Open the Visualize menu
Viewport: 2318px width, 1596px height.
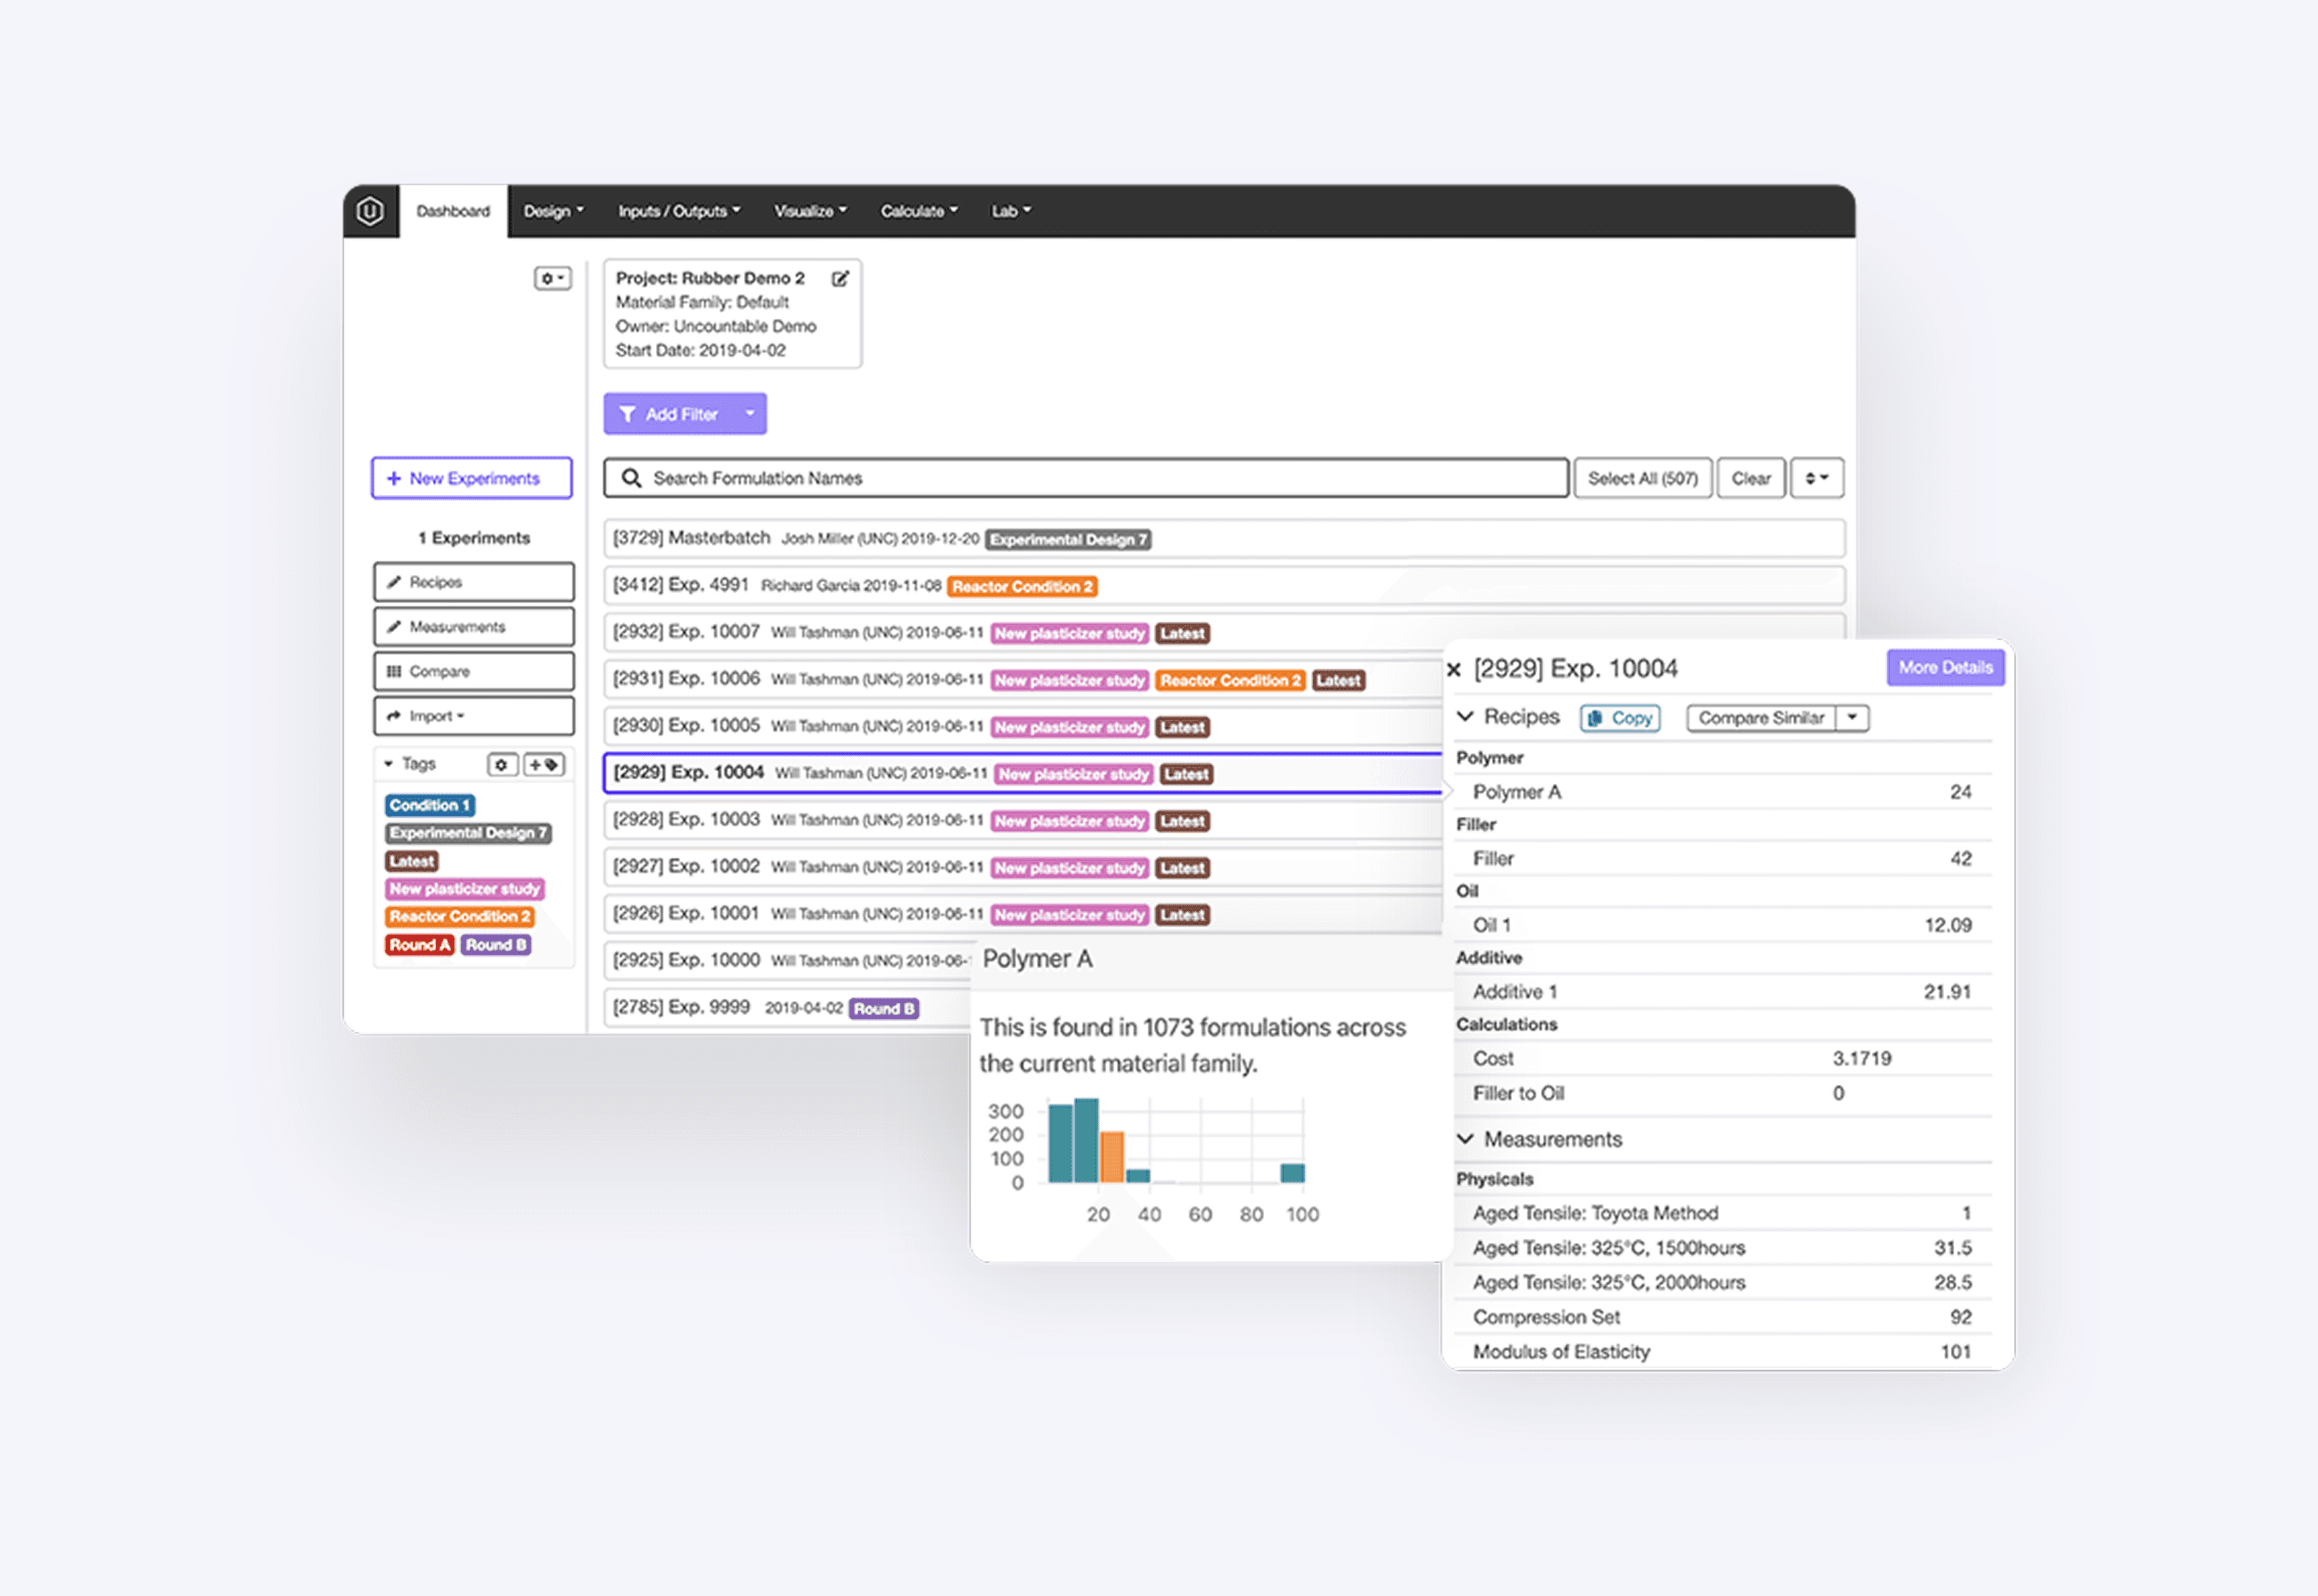[x=809, y=211]
